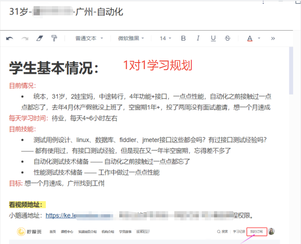Click 我的订阅 in the embedded image
The image size is (301, 244).
257,231
